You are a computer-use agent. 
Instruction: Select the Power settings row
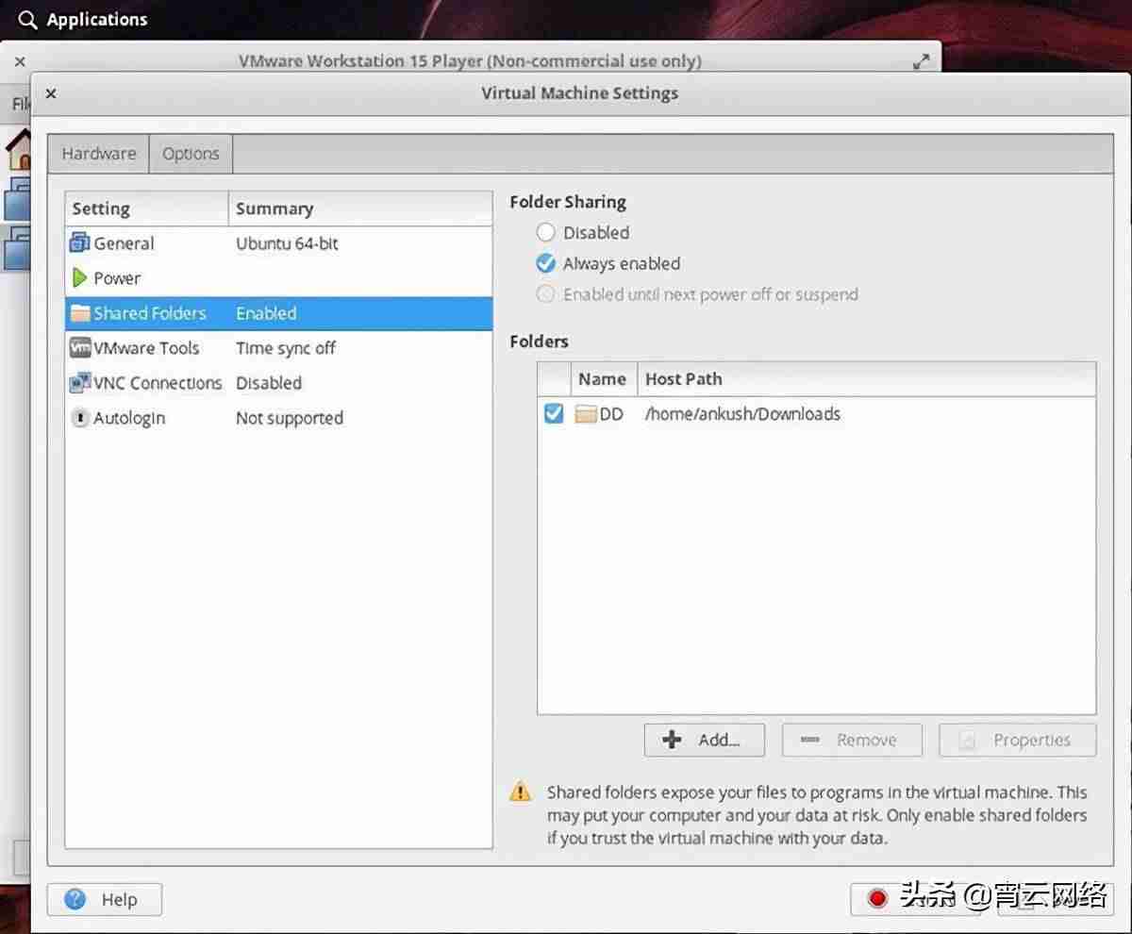(279, 278)
